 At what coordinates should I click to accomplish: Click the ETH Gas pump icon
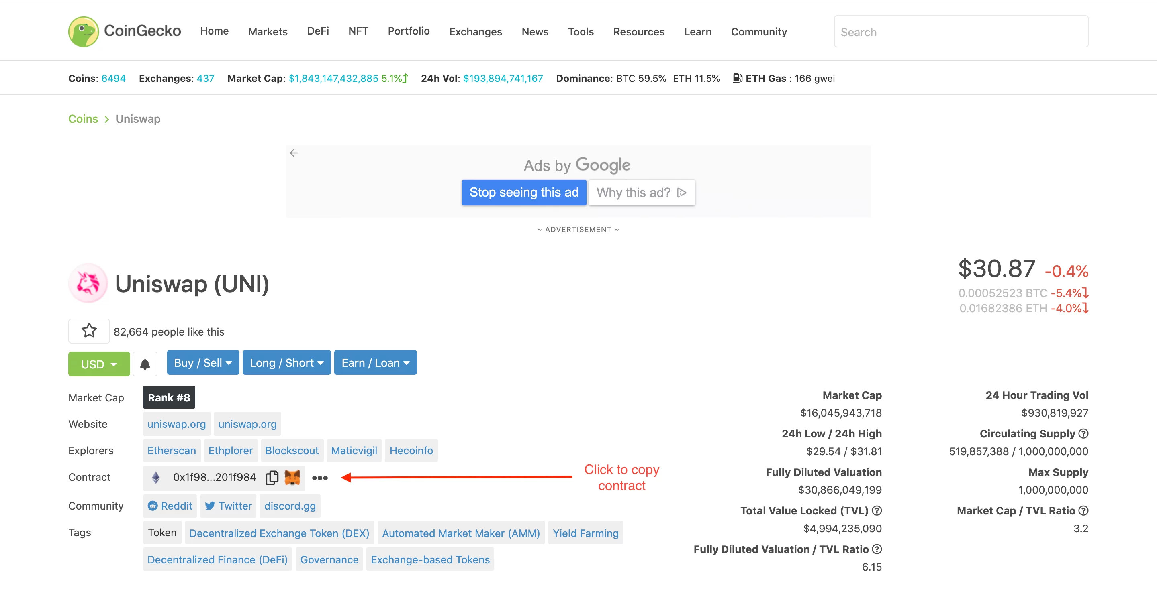click(x=738, y=79)
